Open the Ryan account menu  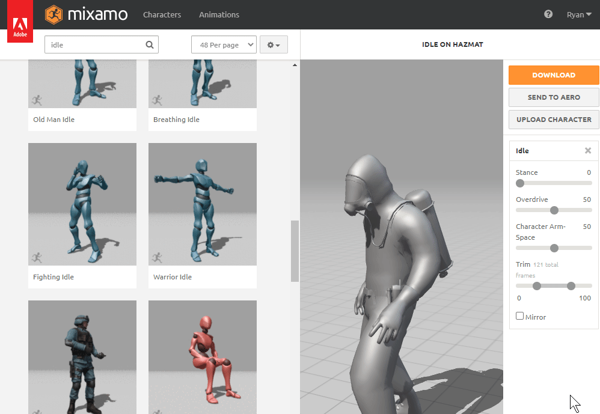pyautogui.click(x=579, y=14)
